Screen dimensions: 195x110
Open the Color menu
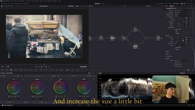click(45, 1)
